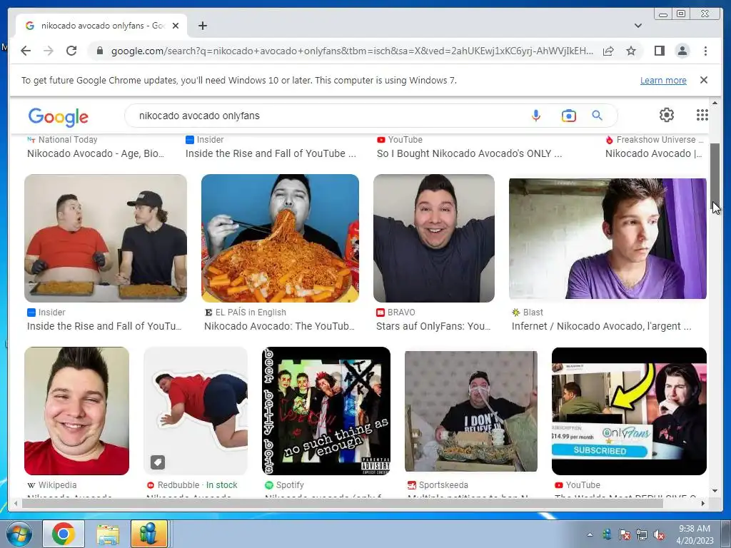The image size is (731, 548).
Task: Show hidden system tray icons
Action: (590, 534)
